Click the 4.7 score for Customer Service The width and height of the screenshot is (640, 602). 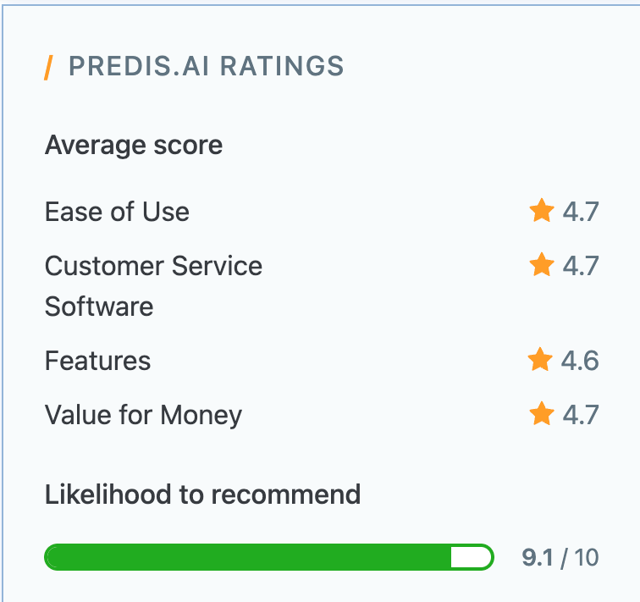click(x=581, y=266)
